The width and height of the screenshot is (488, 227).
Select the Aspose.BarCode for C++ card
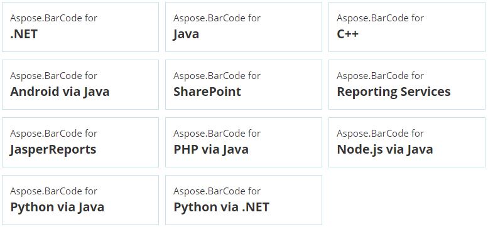(407, 27)
